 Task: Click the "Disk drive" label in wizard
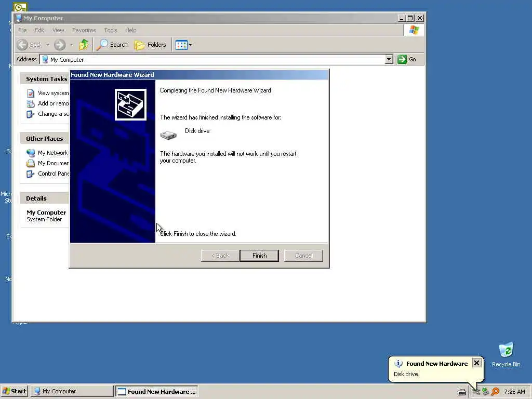pos(197,130)
